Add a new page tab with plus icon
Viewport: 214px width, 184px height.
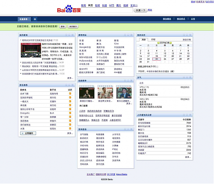(x=35, y=19)
